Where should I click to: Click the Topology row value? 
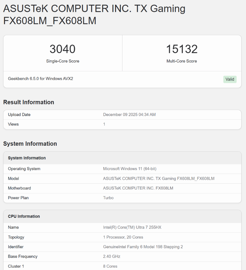(x=123, y=237)
